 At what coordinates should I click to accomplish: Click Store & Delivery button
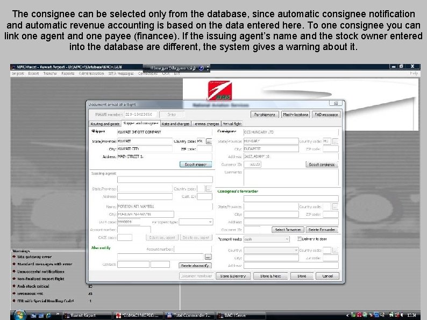pyautogui.click(x=233, y=276)
